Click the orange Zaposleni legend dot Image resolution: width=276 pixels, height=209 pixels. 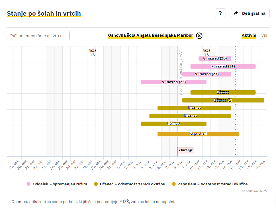[174, 184]
